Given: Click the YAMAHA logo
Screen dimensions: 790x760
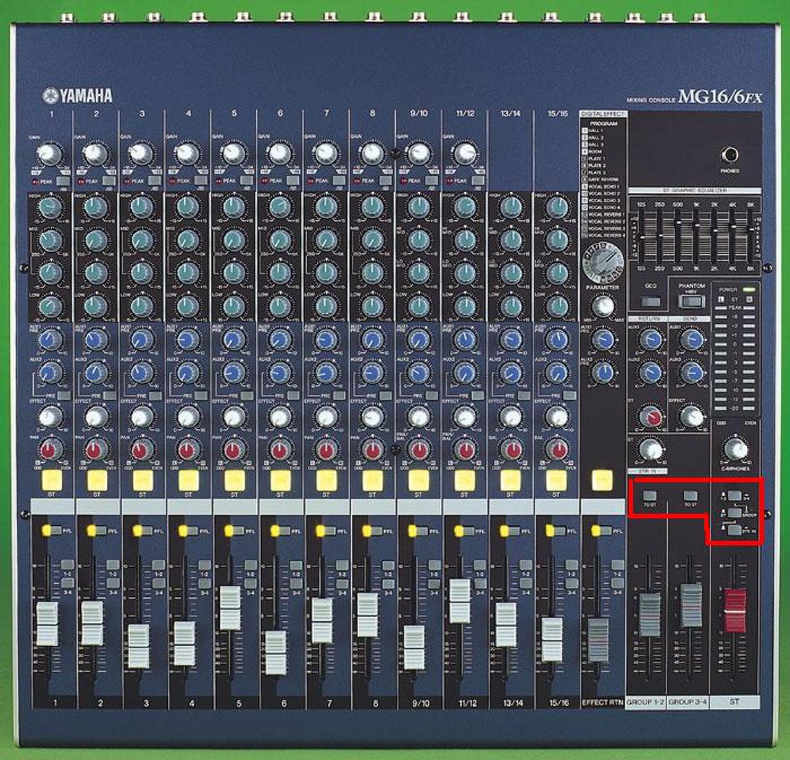Looking at the screenshot, I should (78, 96).
